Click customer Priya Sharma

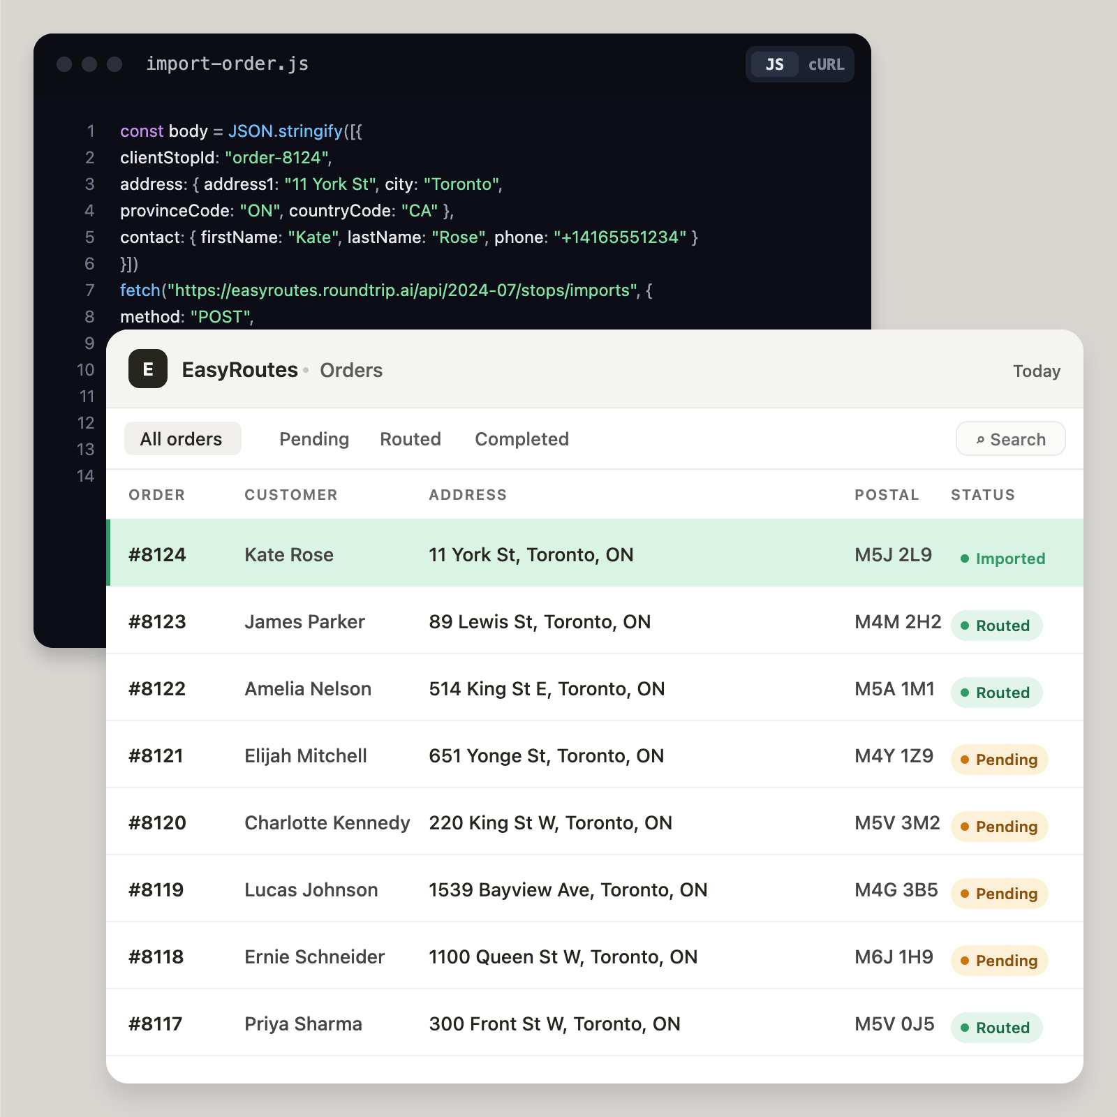pos(303,1024)
